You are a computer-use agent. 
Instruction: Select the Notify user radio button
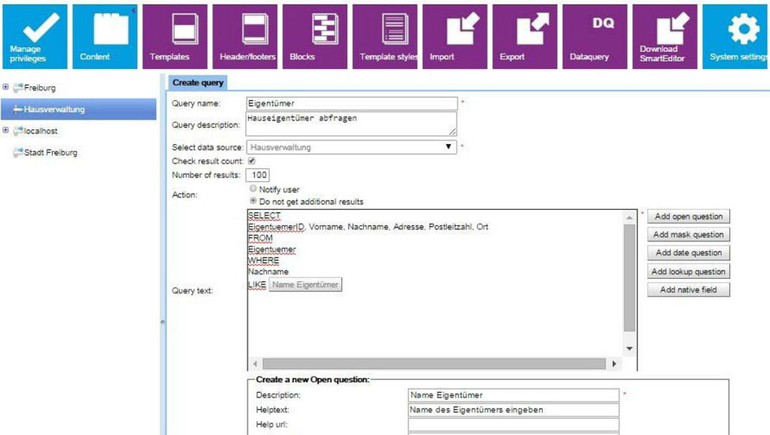click(x=252, y=189)
